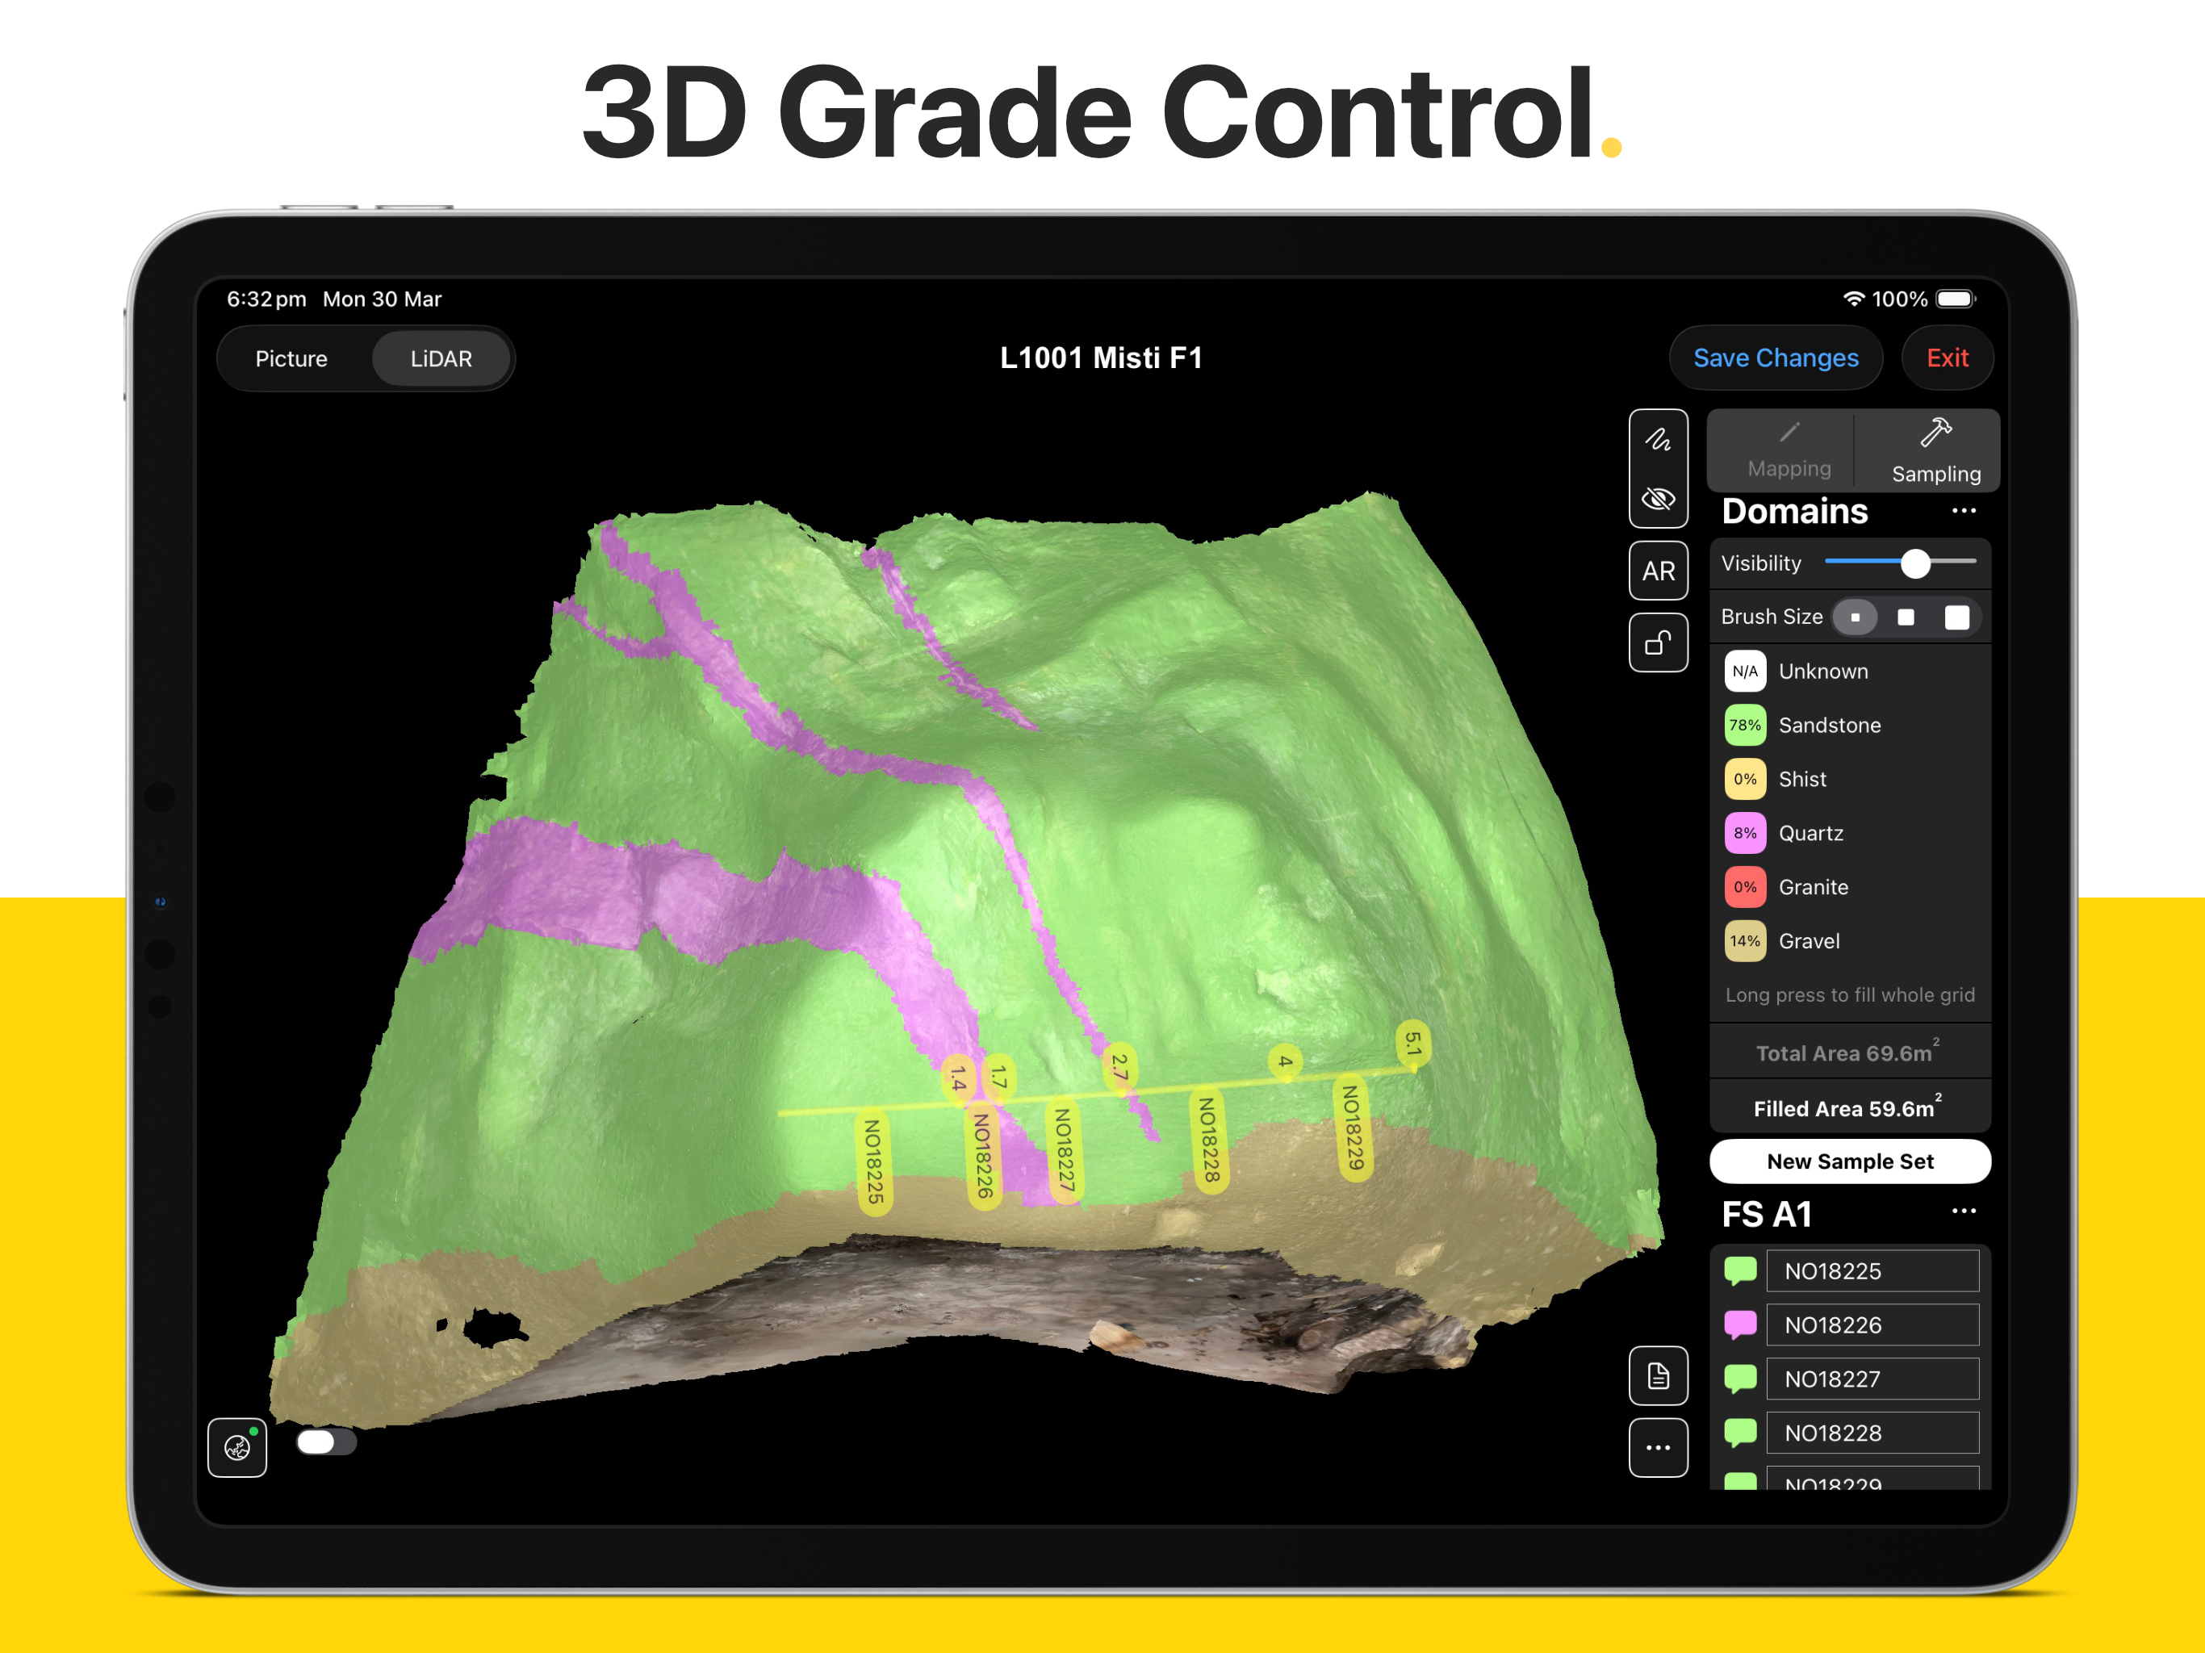Open FS A1 options ellipsis
Image resolution: width=2205 pixels, height=1653 pixels.
1963,1212
